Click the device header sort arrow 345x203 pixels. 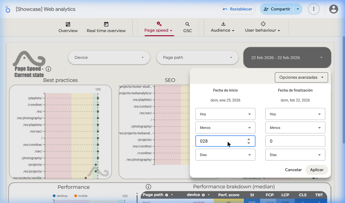209,195
